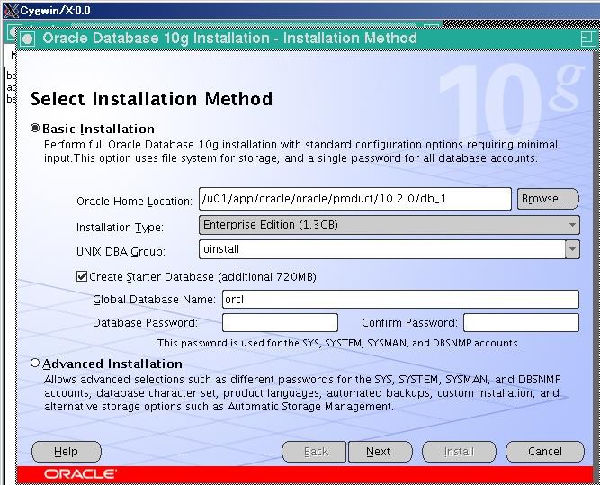Screen dimensions: 600x485
Task: Click the oinstall value in UNIX DBA Group
Action: pyautogui.click(x=221, y=249)
